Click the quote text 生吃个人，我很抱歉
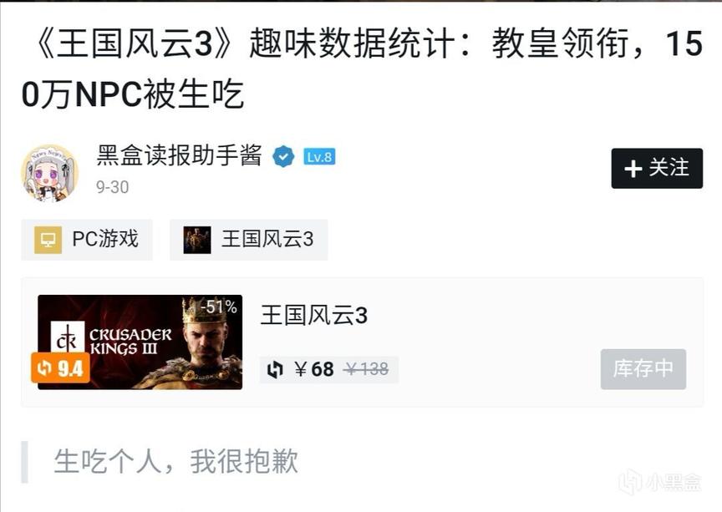 (175, 461)
